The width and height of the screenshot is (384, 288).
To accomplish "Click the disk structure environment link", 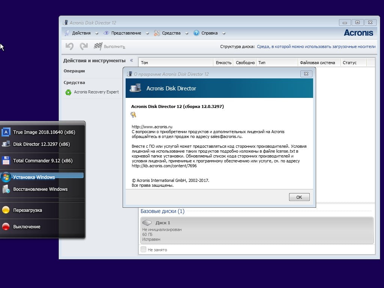I will coord(316,47).
